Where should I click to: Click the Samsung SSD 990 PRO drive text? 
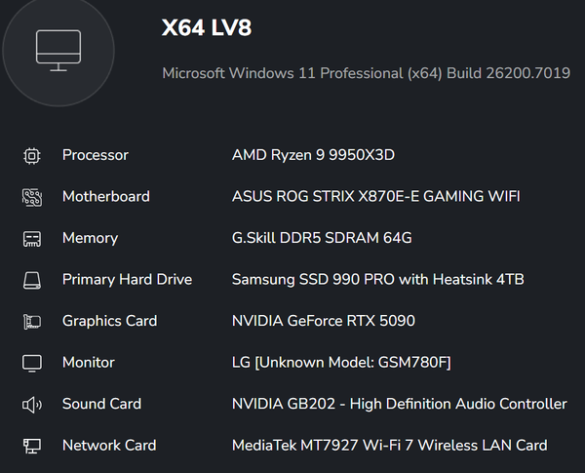pyautogui.click(x=377, y=280)
